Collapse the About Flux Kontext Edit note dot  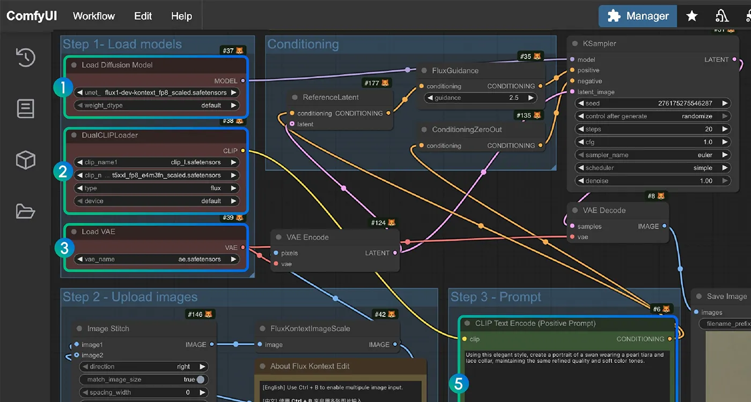263,366
